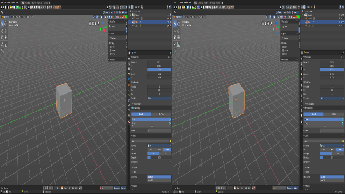Image resolution: width=345 pixels, height=194 pixels.
Task: Choose RGB color option in right window
Action: point(332,149)
